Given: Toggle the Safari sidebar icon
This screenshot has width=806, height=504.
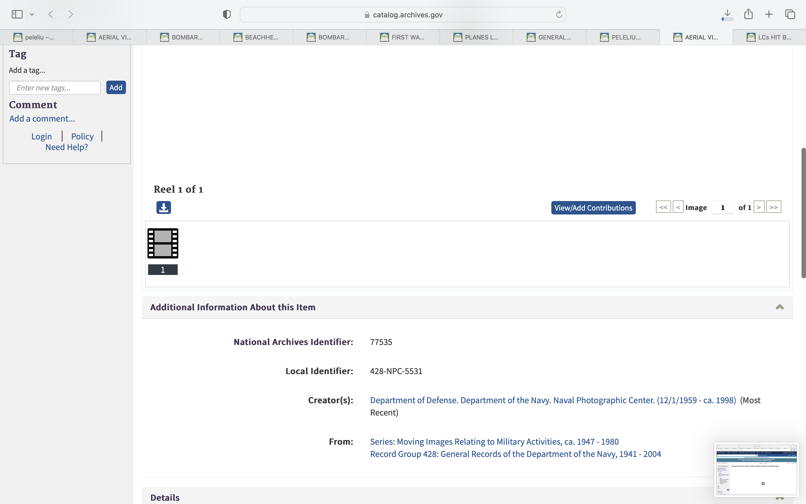Looking at the screenshot, I should tap(17, 14).
